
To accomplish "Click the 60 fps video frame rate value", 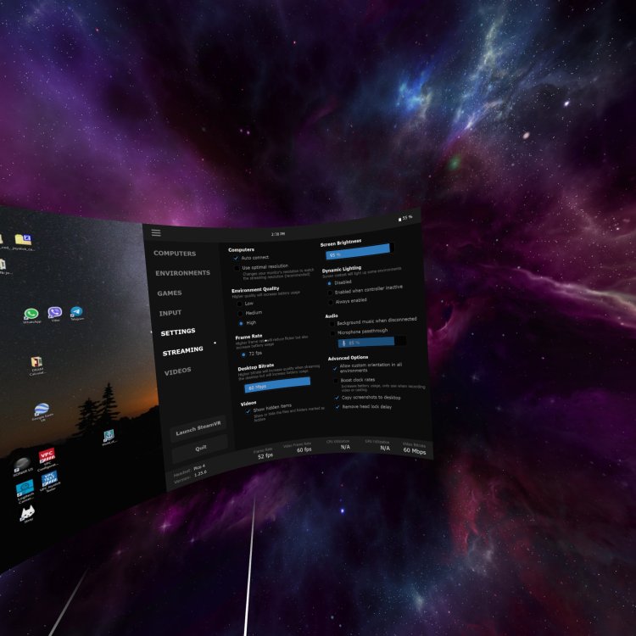I will click(304, 449).
